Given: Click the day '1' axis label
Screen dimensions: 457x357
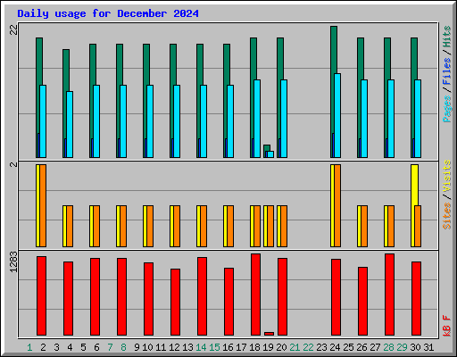Looking at the screenshot, I should [29, 347].
